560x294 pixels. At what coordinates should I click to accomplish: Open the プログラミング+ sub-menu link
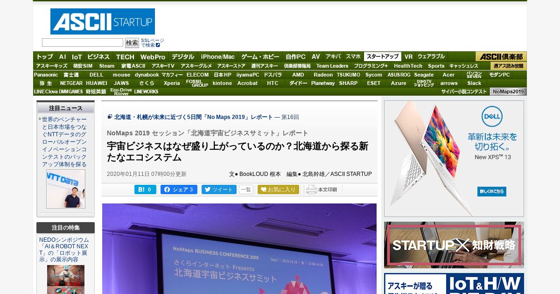371,66
